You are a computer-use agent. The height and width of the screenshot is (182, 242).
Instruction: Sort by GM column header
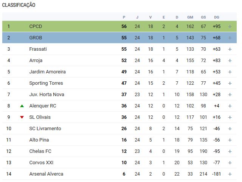pyautogui.click(x=190, y=17)
